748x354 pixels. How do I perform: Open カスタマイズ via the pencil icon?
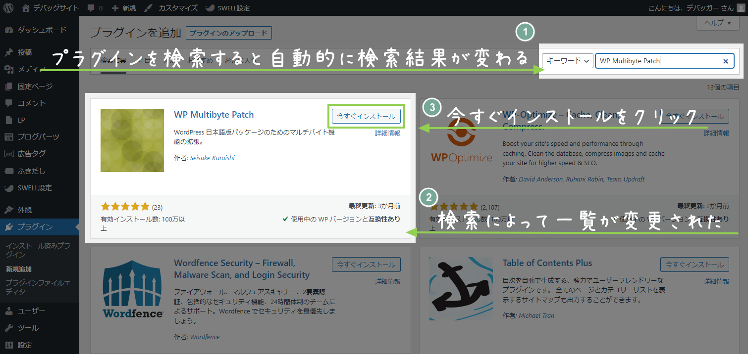[x=149, y=7]
